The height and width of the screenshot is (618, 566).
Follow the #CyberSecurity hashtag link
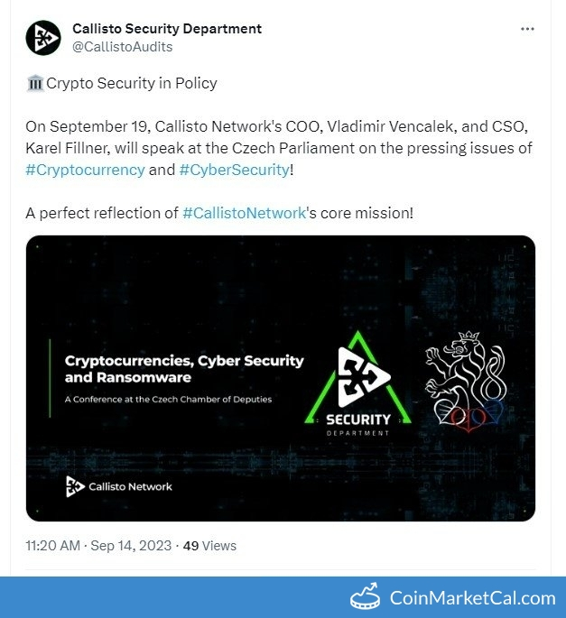click(235, 170)
